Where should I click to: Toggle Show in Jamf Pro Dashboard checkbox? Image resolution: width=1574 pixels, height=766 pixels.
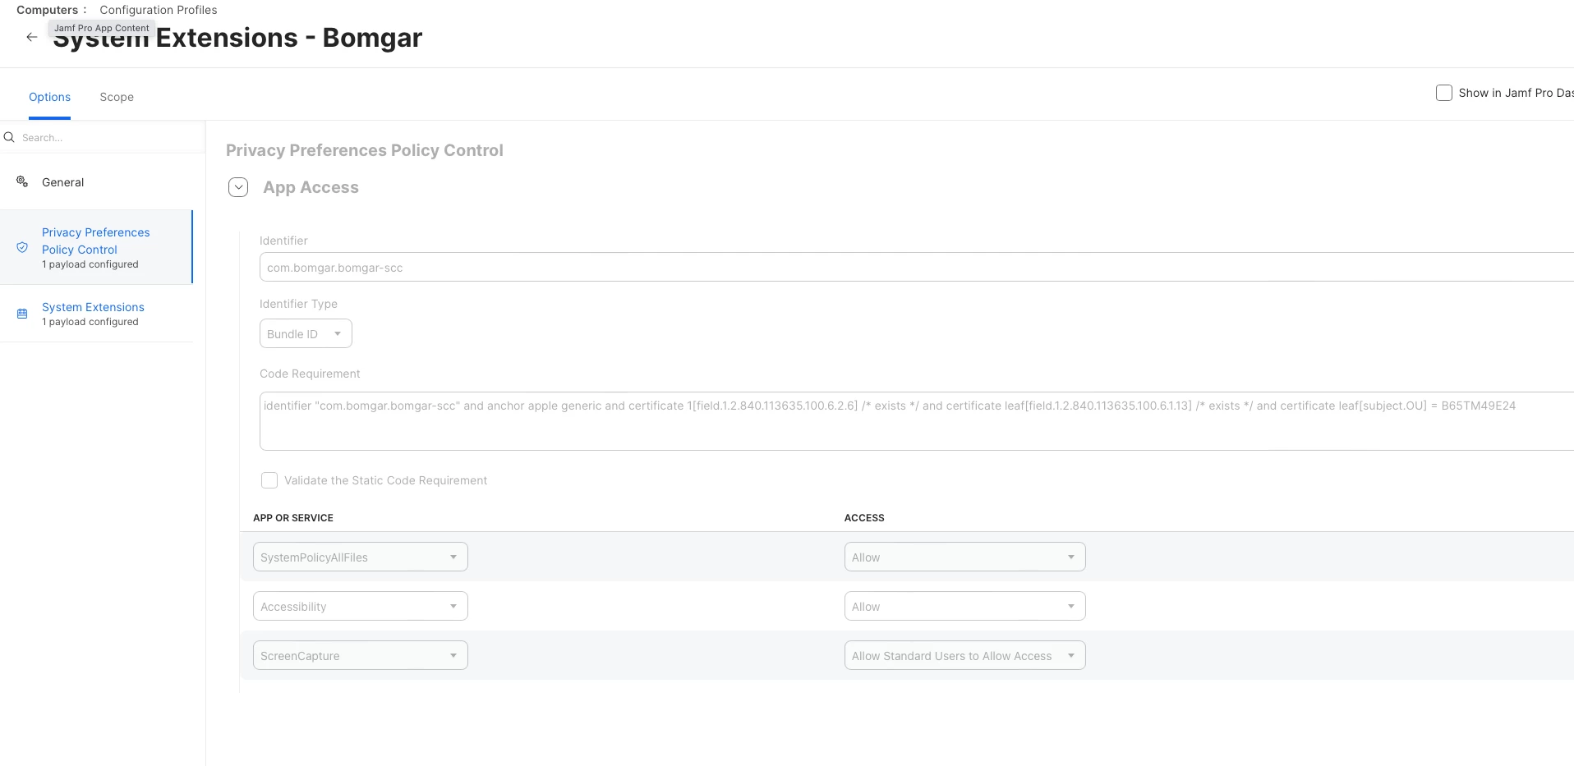1443,93
